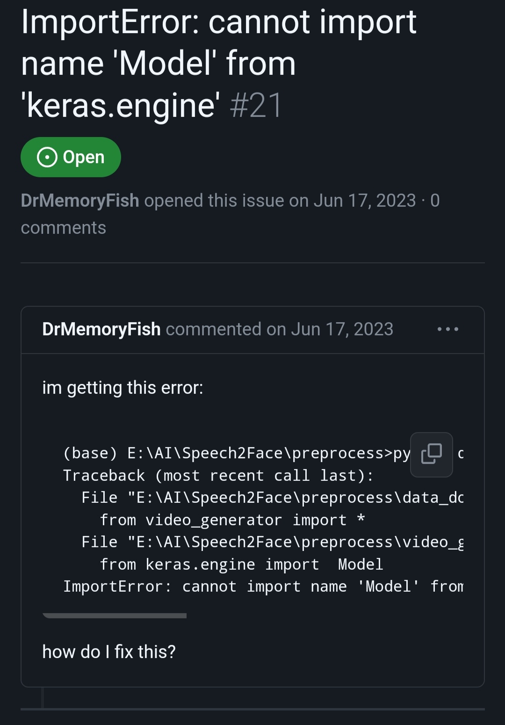Screen dimensions: 505x725
Task: Click the 'how do I fix this?' text
Action: click(109, 652)
